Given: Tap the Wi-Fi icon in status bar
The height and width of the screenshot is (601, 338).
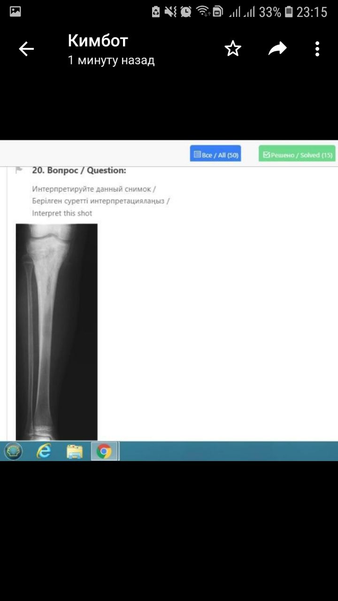Looking at the screenshot, I should [203, 12].
